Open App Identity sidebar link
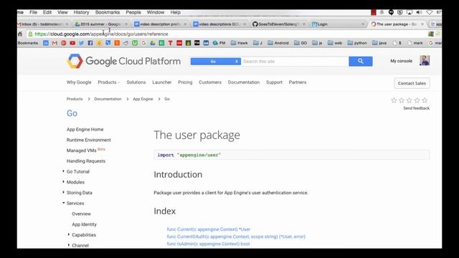This screenshot has width=459, height=258. click(x=85, y=224)
